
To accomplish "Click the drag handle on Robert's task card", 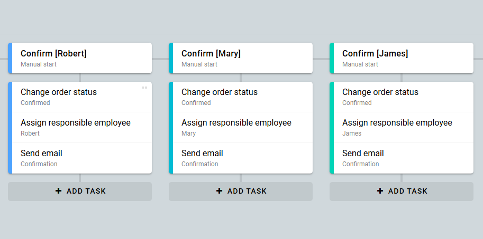I will pos(144,88).
